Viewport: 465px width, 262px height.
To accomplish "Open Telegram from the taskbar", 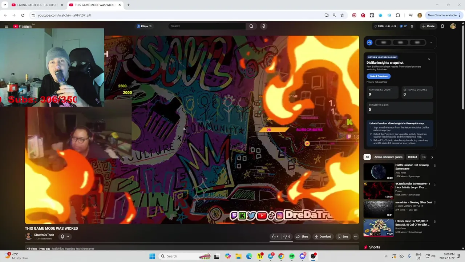I will pyautogui.click(x=271, y=256).
